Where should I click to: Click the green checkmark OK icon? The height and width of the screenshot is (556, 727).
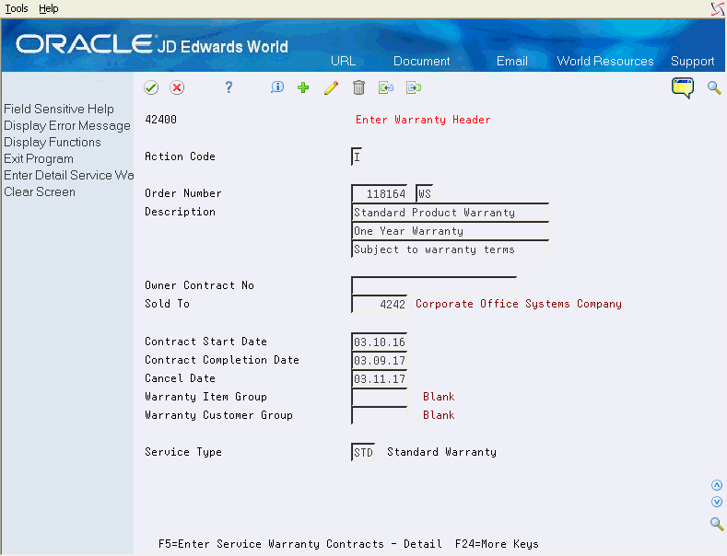coord(151,87)
